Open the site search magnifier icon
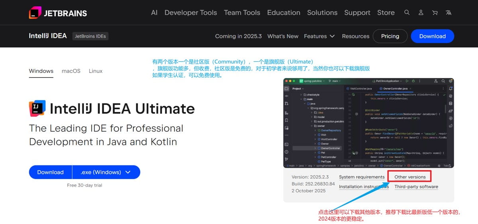The image size is (478, 224). [x=407, y=13]
